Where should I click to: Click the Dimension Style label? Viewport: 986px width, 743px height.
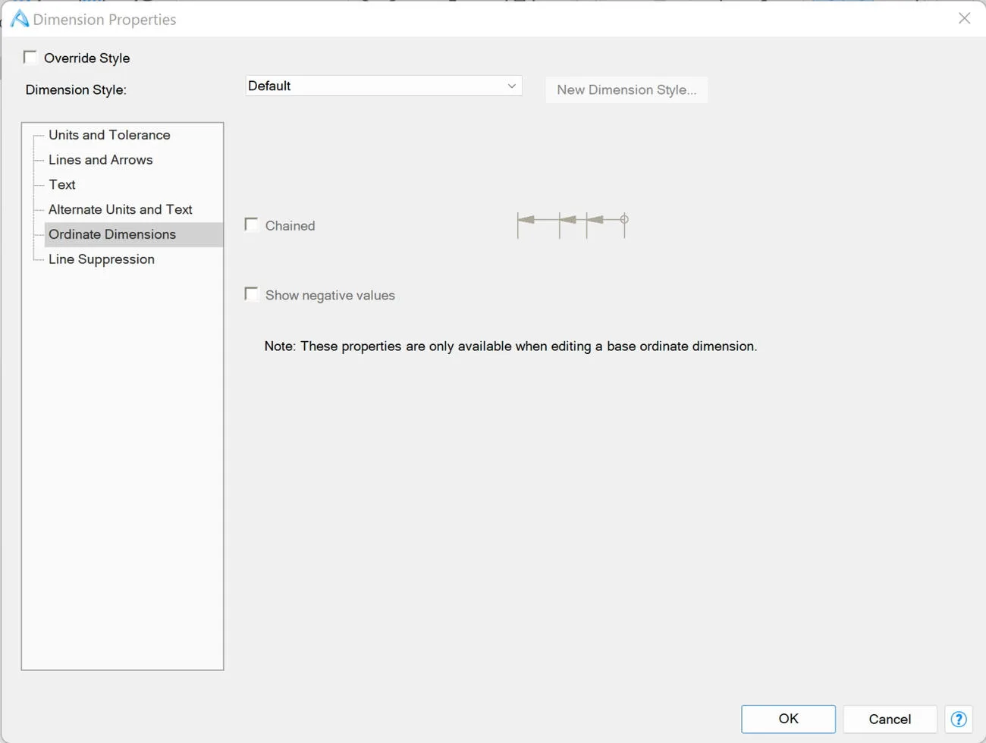click(76, 89)
